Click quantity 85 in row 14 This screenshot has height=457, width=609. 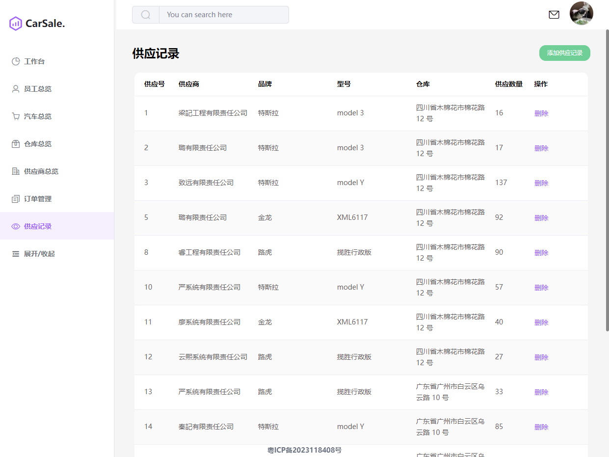point(499,427)
